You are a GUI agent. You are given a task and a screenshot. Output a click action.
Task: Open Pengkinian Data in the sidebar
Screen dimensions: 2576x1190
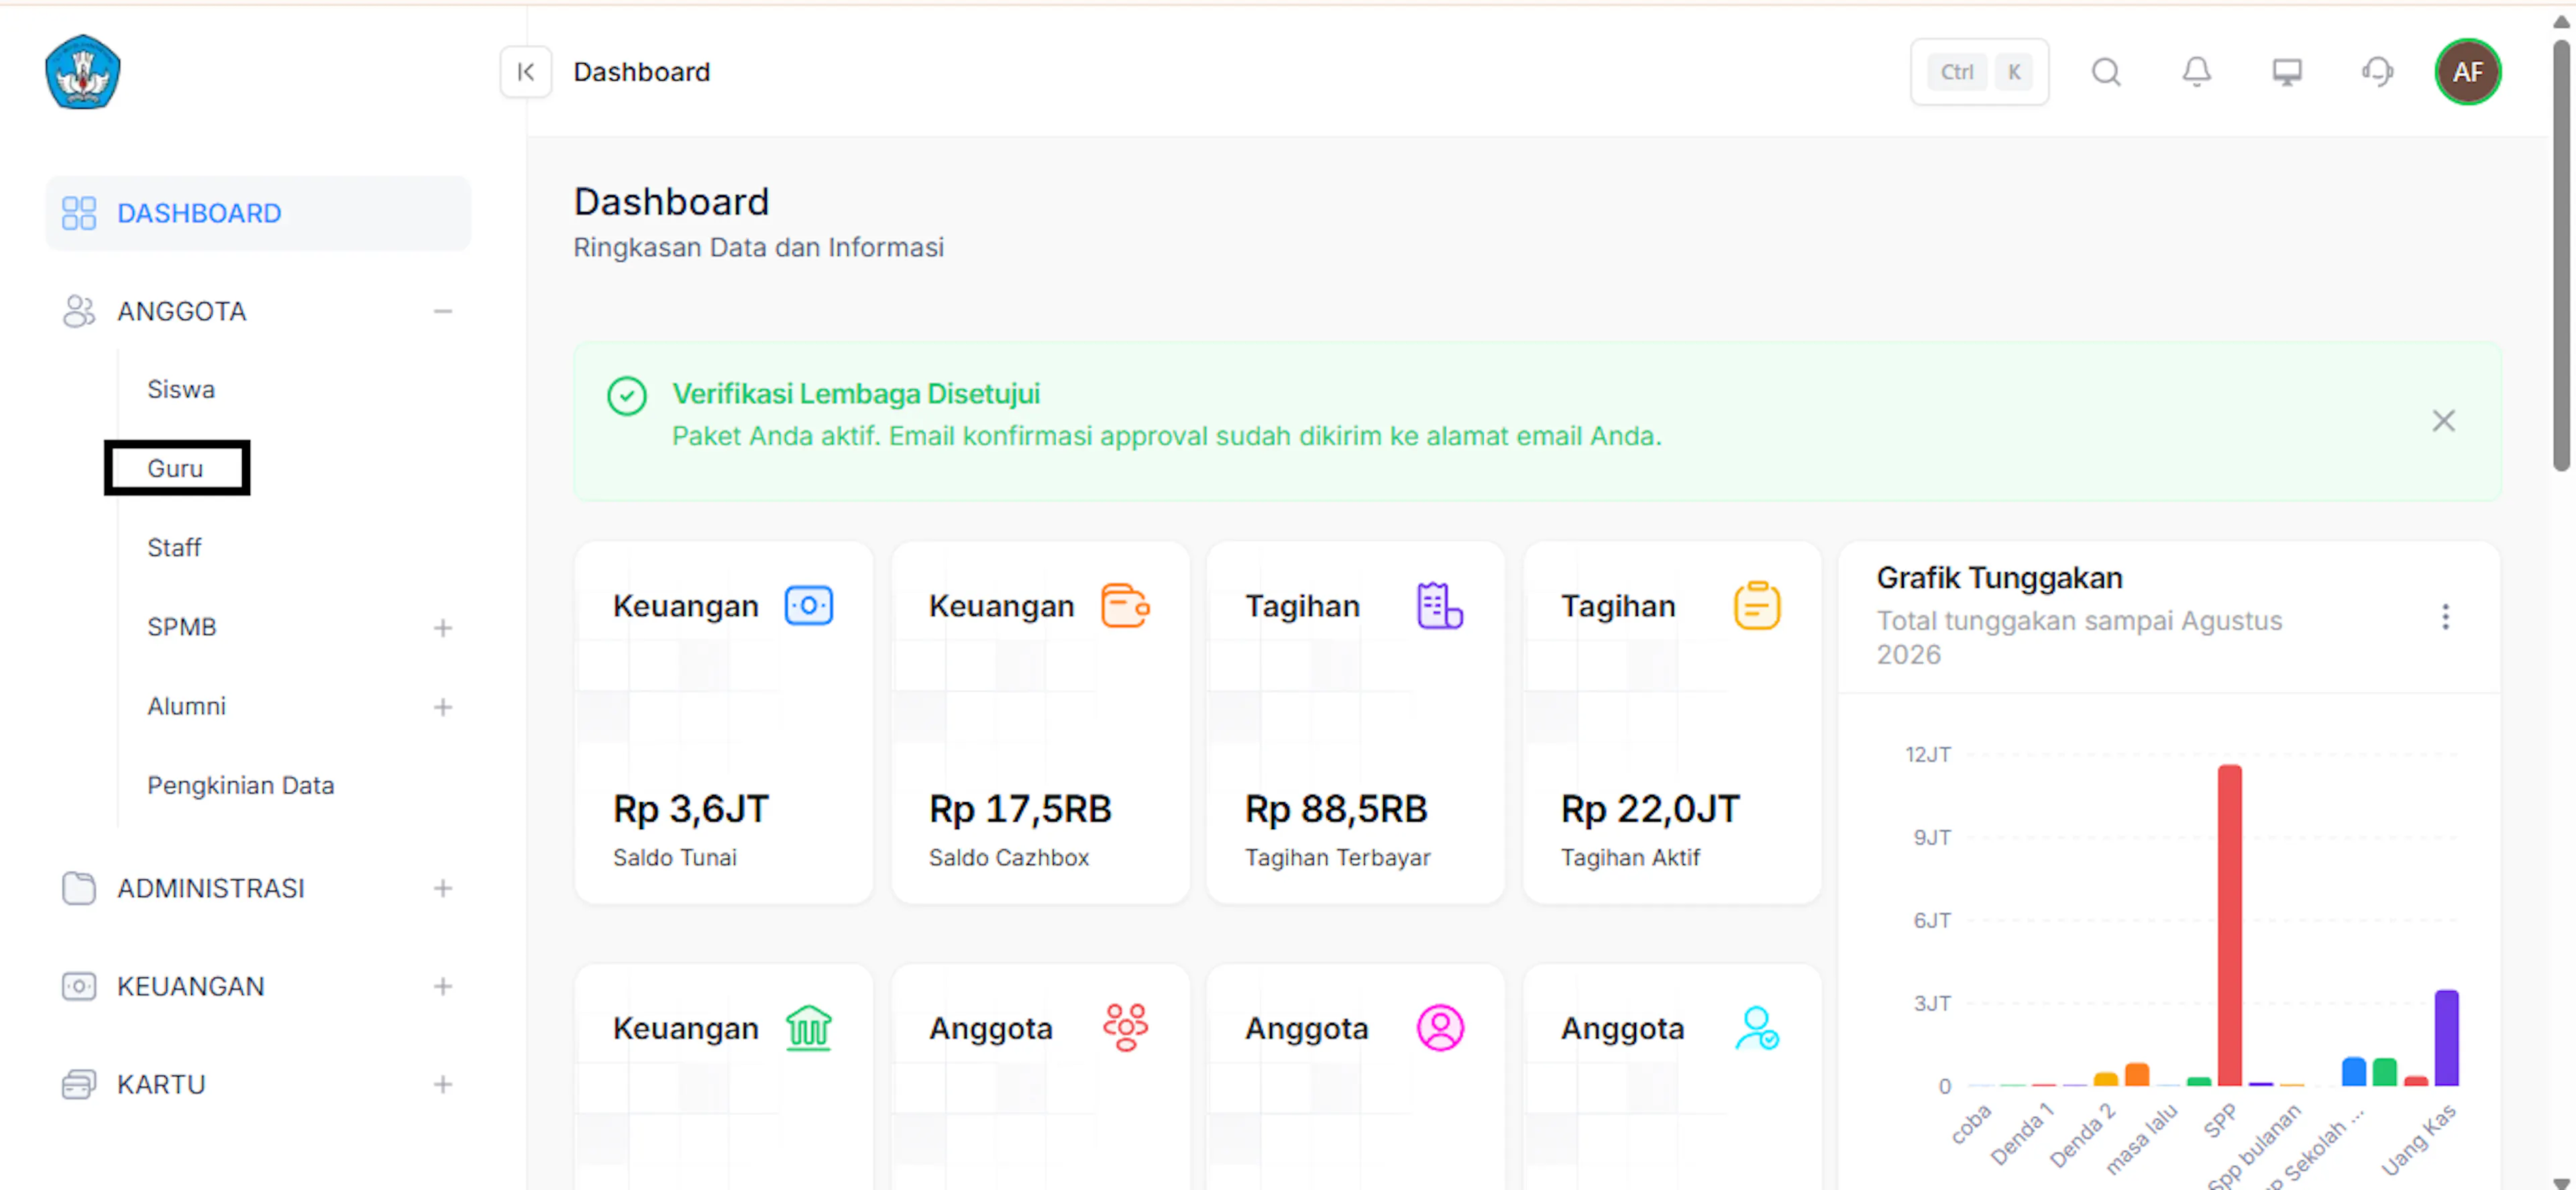240,785
